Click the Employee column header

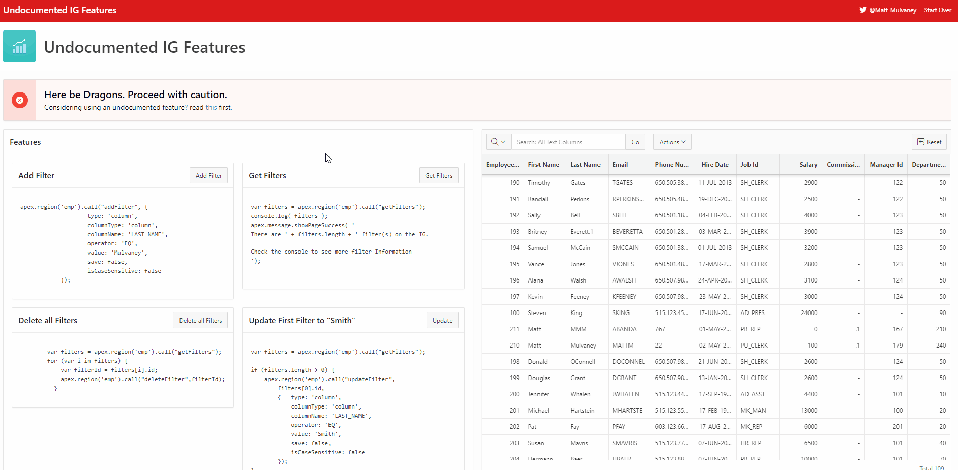pos(502,164)
